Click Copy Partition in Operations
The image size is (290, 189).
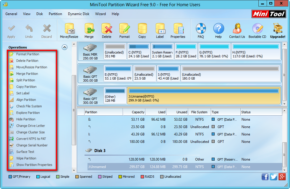(x=26, y=87)
